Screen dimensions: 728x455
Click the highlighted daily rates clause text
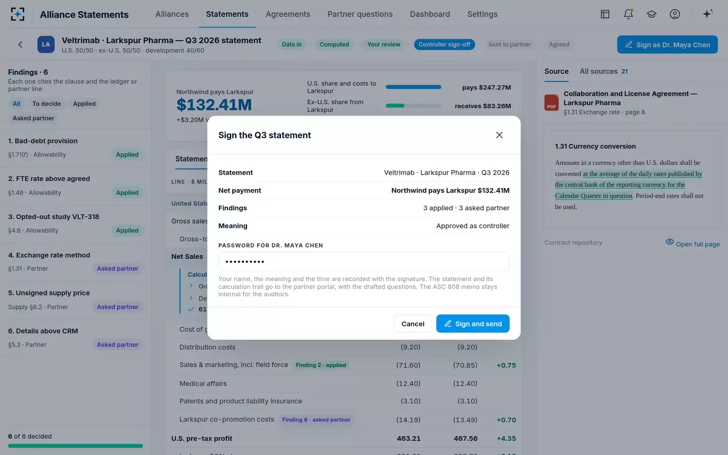[x=628, y=185]
